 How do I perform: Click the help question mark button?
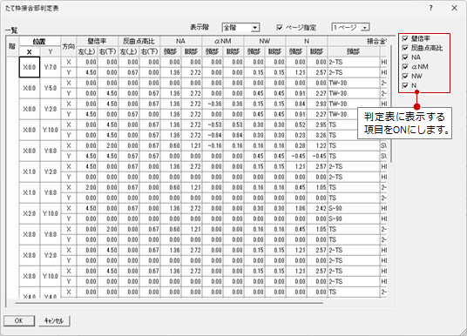430,8
